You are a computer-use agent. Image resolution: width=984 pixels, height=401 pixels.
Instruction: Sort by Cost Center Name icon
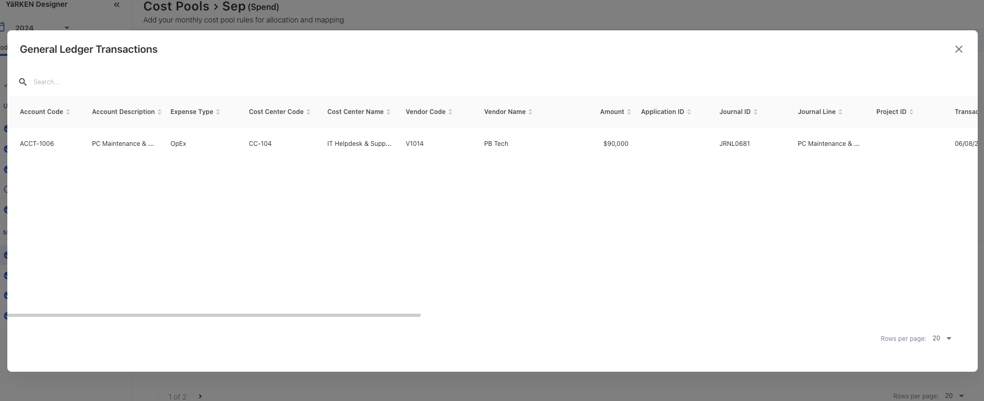tap(388, 112)
